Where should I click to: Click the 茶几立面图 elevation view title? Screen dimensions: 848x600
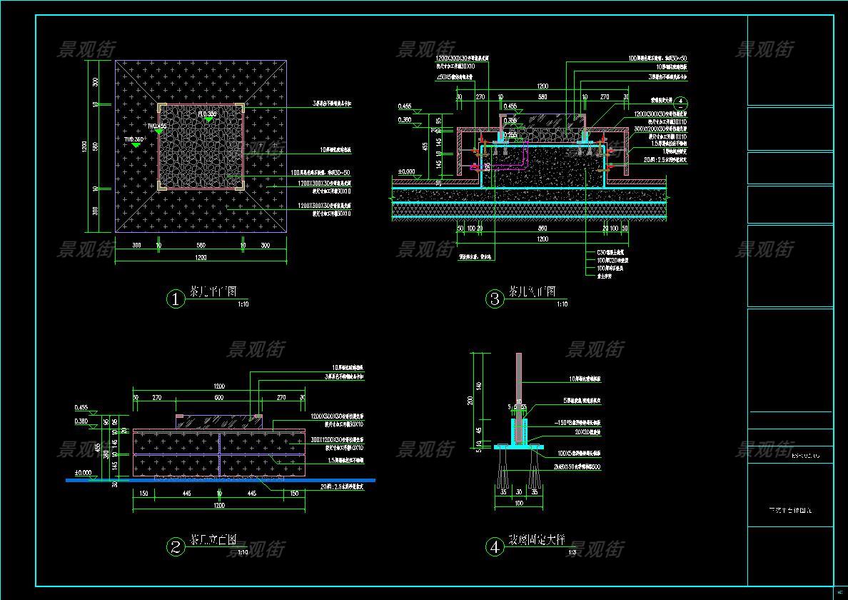point(213,540)
